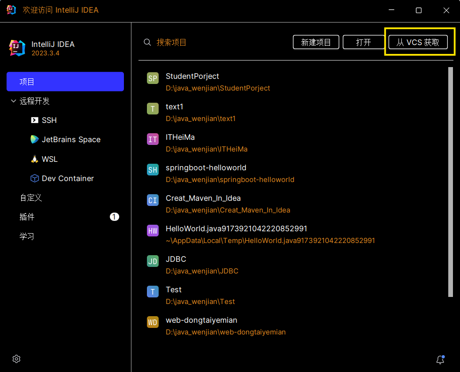Image resolution: width=460 pixels, height=372 pixels.
Task: Collapse the 远程开发 section chevron
Action: coord(13,101)
